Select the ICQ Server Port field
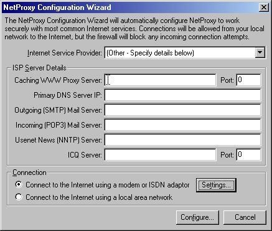Image resolution: width=272 pixels, height=231 pixels. pyautogui.click(x=248, y=155)
